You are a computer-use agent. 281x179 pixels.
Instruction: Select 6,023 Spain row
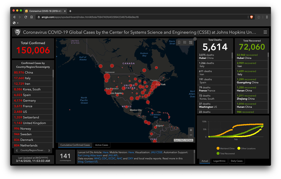[x=33, y=95]
